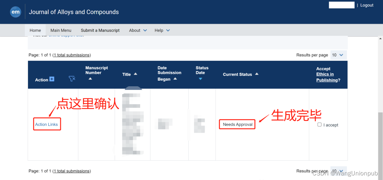Click the Logout link

point(367,5)
